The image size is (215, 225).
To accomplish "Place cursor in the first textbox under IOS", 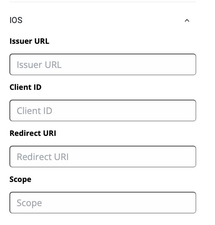I will coord(103,65).
